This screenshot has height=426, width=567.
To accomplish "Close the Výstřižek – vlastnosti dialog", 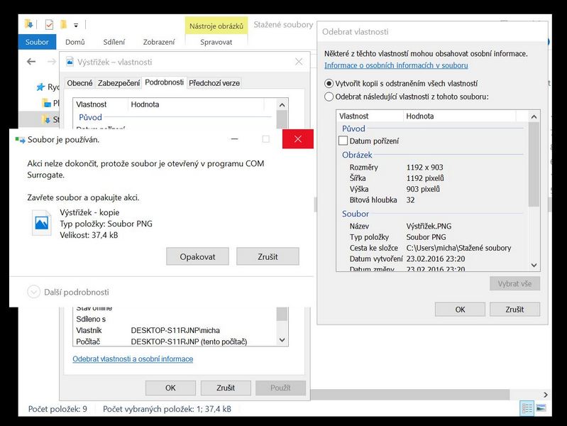I will coord(299,62).
